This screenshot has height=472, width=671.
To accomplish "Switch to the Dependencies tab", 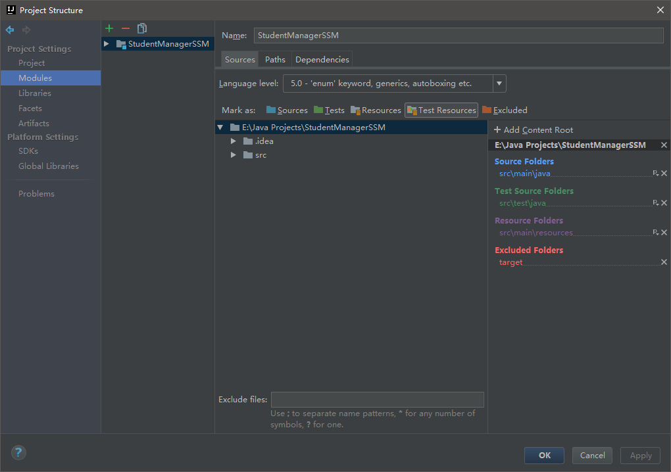I will coord(322,59).
